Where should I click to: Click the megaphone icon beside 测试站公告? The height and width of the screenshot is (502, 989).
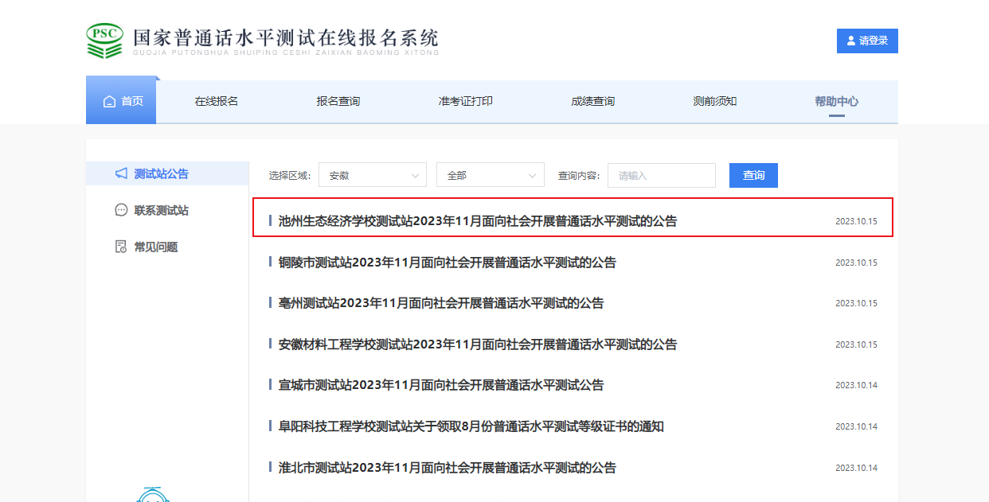[121, 173]
